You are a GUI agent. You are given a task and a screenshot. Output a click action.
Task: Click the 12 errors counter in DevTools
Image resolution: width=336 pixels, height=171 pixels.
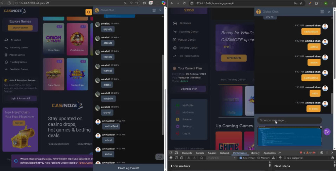pyautogui.click(x=302, y=153)
